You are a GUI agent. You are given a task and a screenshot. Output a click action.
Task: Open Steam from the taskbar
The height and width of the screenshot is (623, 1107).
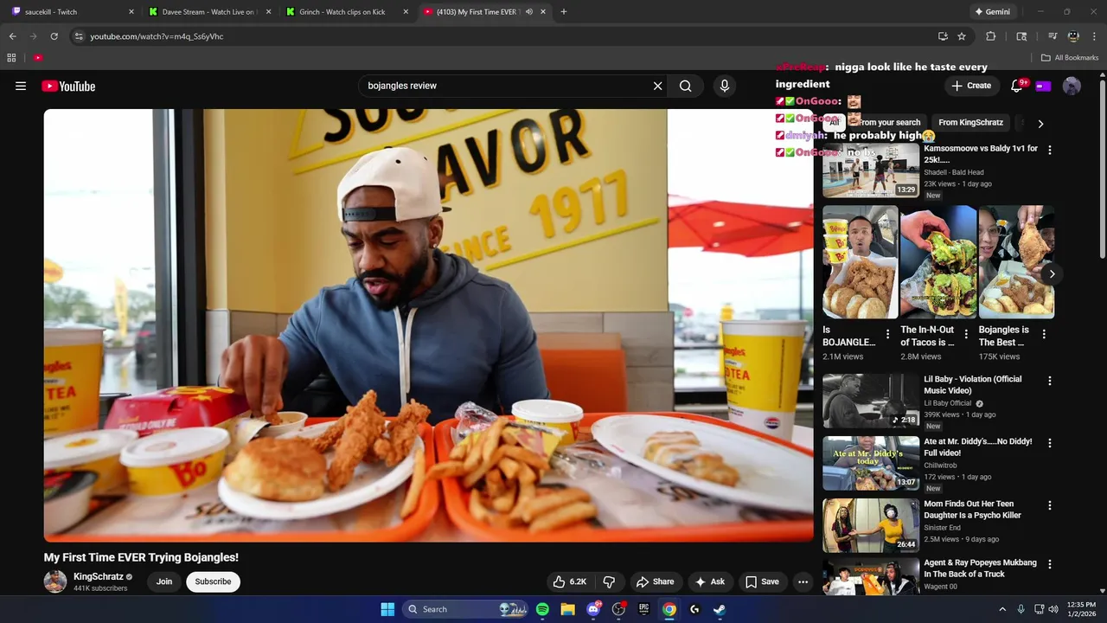coord(719,609)
